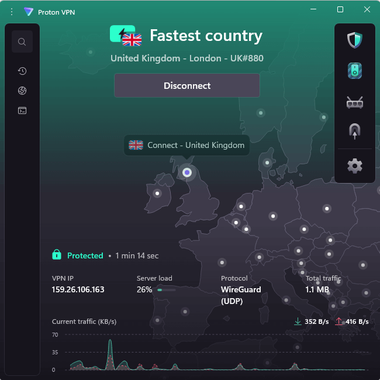
Task: Click the Protected status text
Action: click(x=85, y=255)
